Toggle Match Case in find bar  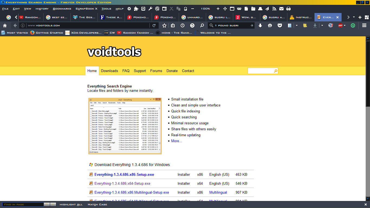click(98, 204)
